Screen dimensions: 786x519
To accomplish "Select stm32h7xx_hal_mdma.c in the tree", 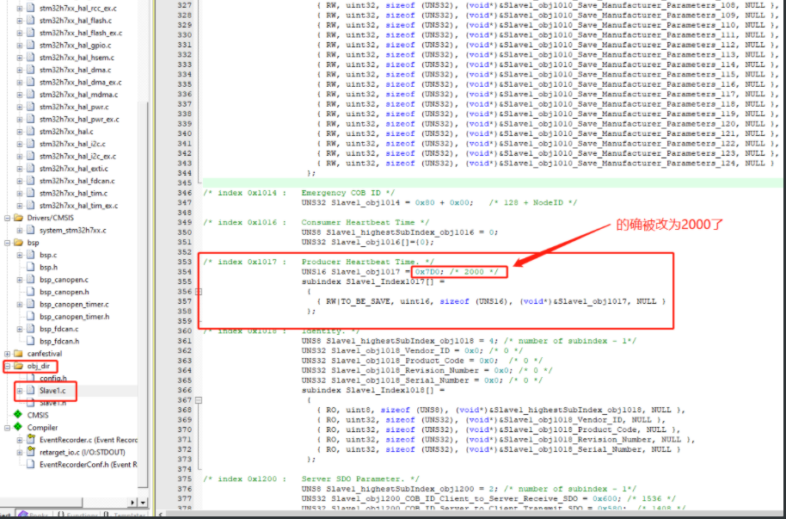I will pyautogui.click(x=79, y=95).
